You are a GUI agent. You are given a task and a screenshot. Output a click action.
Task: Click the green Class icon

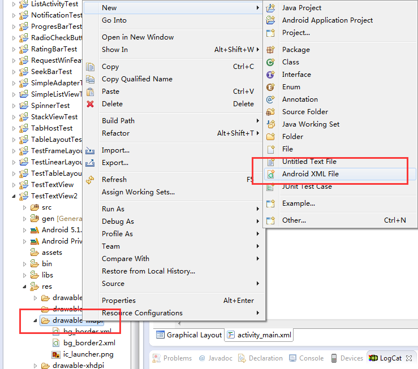pyautogui.click(x=271, y=62)
